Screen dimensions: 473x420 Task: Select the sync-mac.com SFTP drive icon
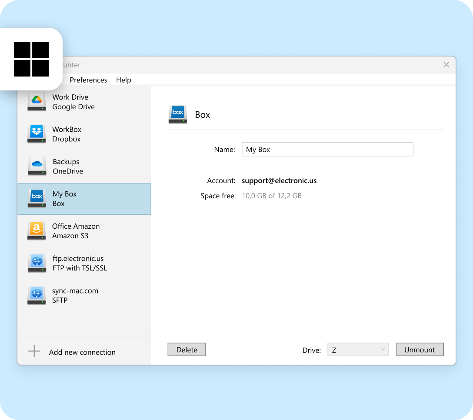(37, 295)
